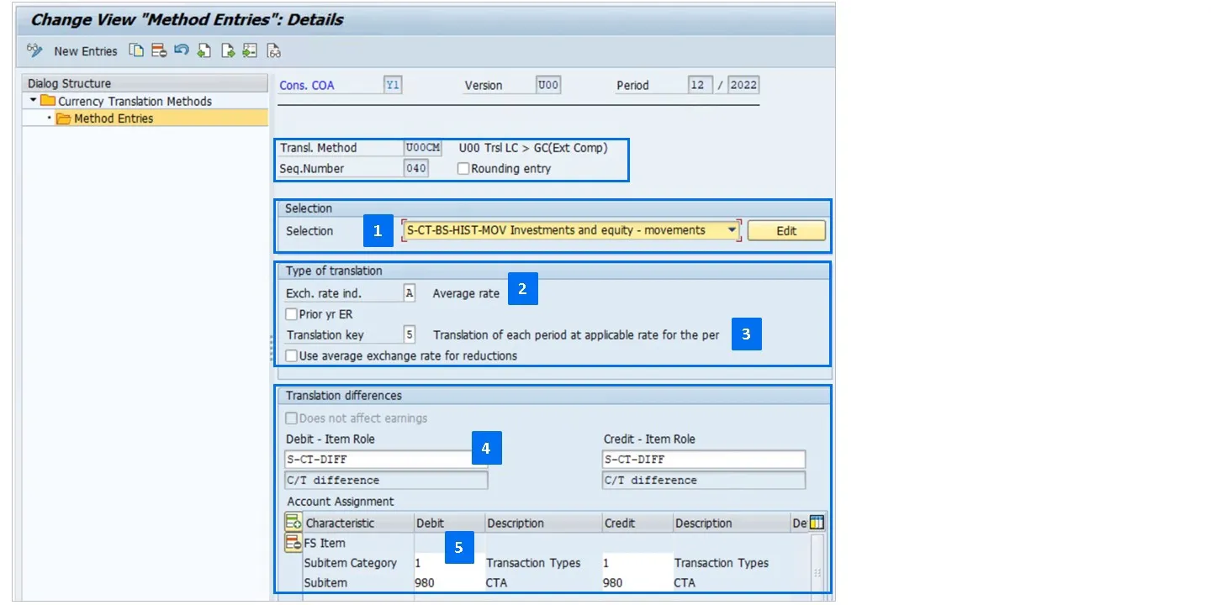Tick the Prior yr ER checkbox
This screenshot has height=605, width=1211.
[292, 314]
